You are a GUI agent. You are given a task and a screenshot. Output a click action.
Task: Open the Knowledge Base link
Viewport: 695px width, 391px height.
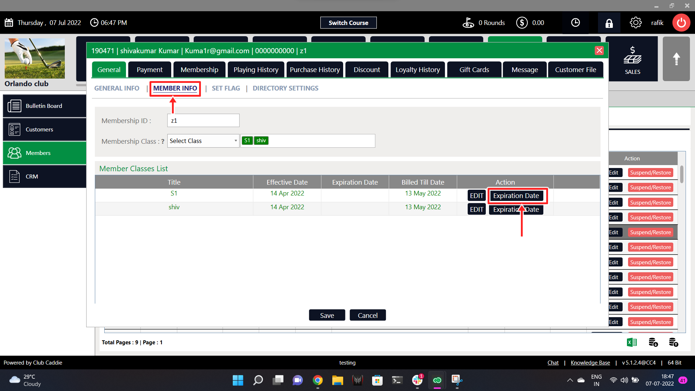click(590, 363)
